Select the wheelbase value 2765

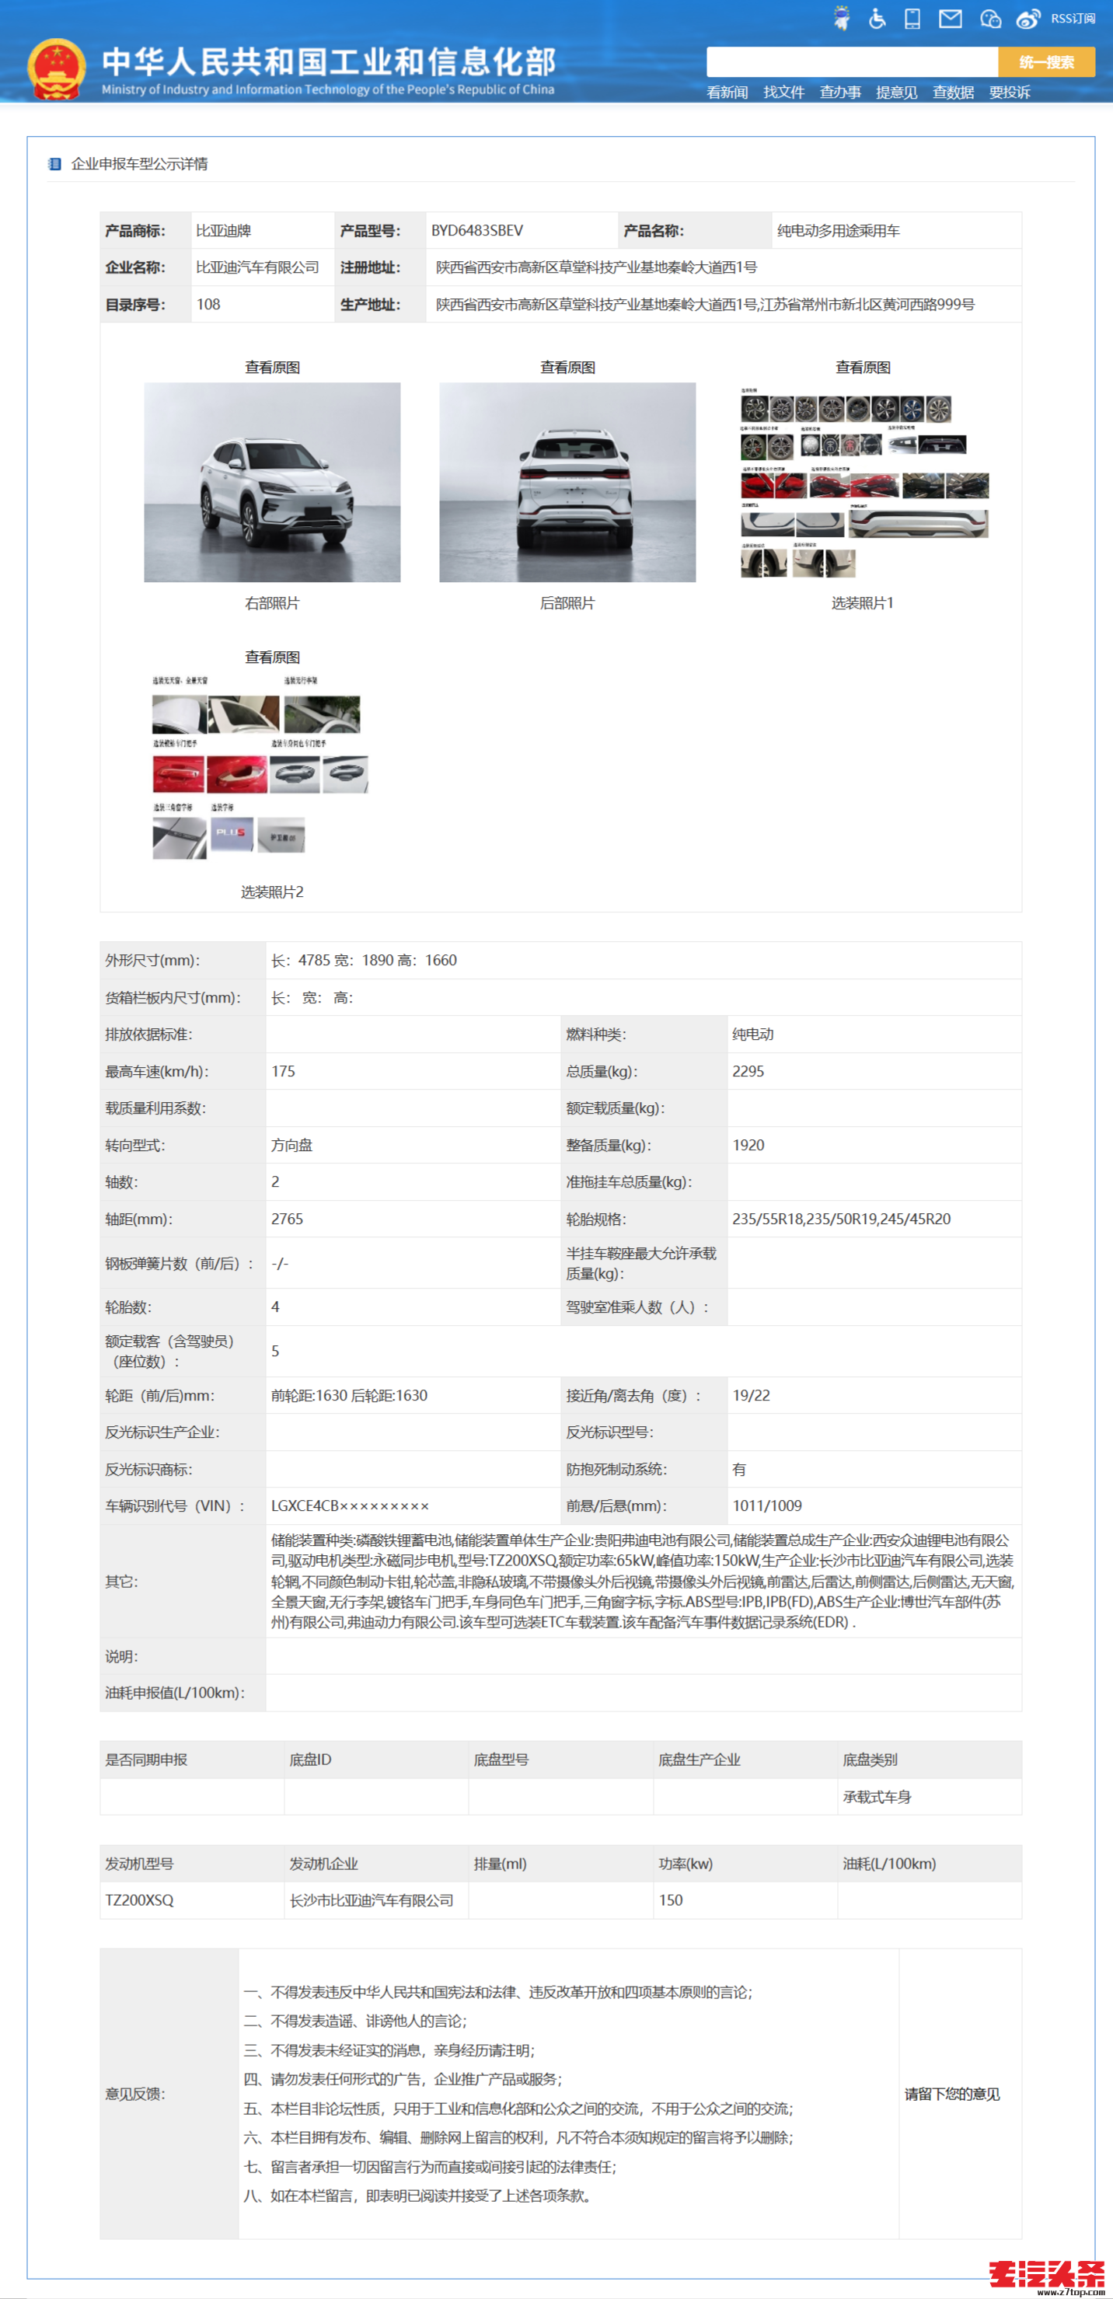point(288,1219)
